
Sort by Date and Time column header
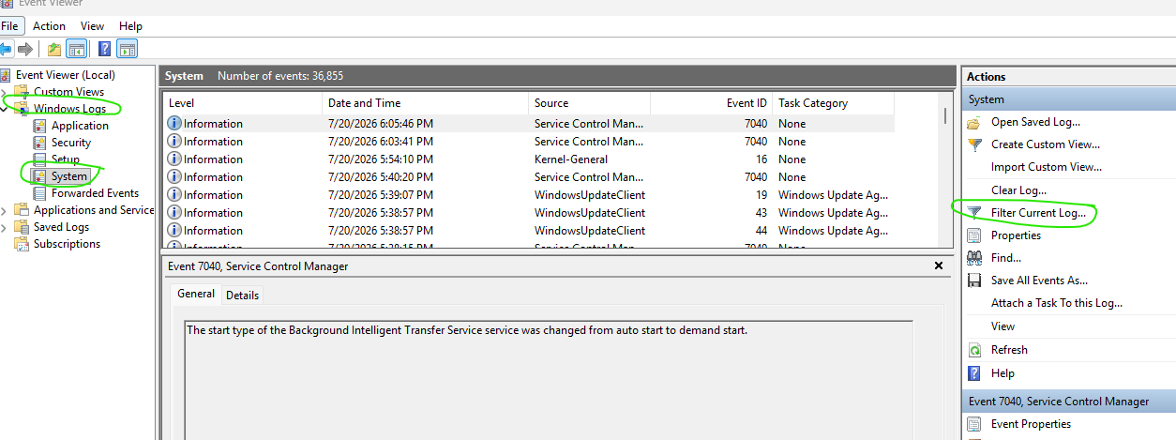[x=426, y=103]
